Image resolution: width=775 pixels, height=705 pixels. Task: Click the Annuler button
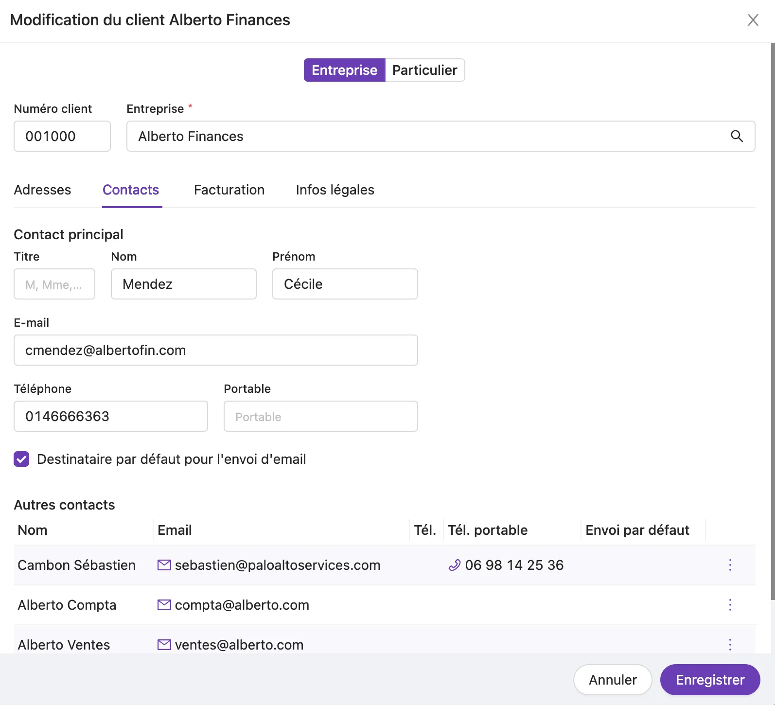(x=613, y=680)
